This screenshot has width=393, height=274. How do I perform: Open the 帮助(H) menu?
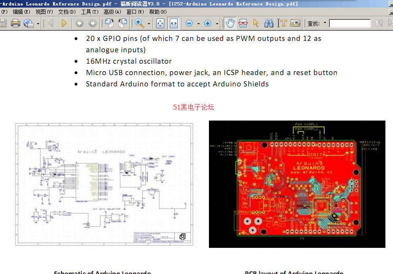158,12
